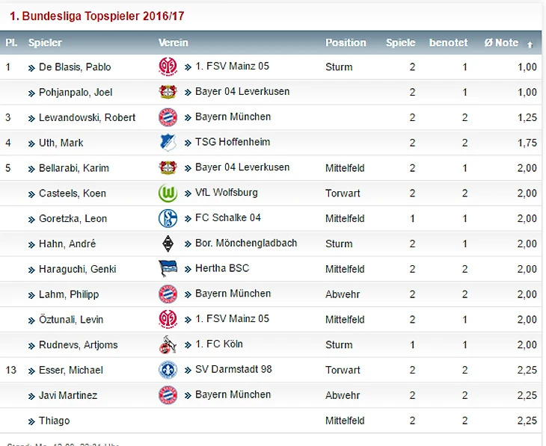Click the 1. FC Köln goat crest
This screenshot has height=446, width=546.
point(168,344)
